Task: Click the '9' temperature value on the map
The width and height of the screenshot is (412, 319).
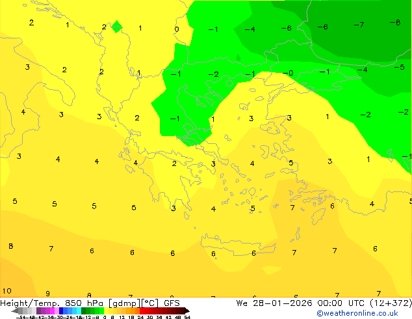Action: (47, 294)
